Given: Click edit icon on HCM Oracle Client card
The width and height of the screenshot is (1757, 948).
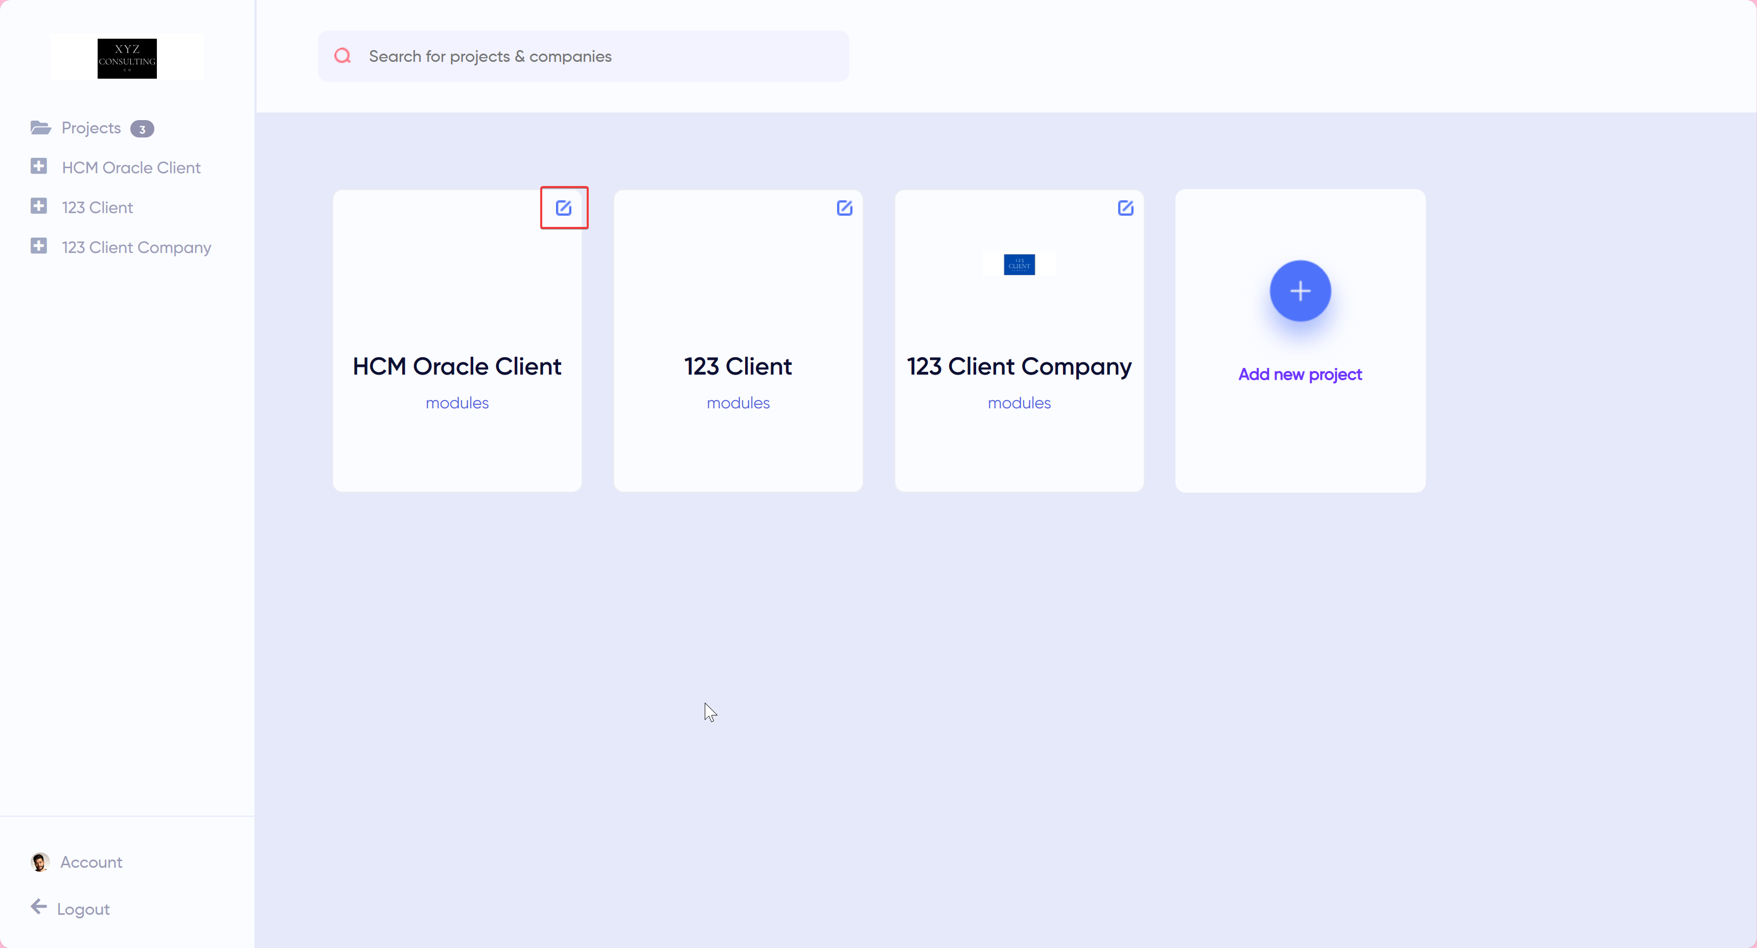Looking at the screenshot, I should (563, 208).
